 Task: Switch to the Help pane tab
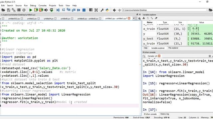[145, 48]
